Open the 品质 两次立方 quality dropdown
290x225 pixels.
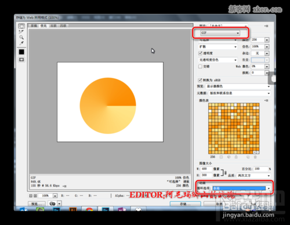(x=253, y=176)
